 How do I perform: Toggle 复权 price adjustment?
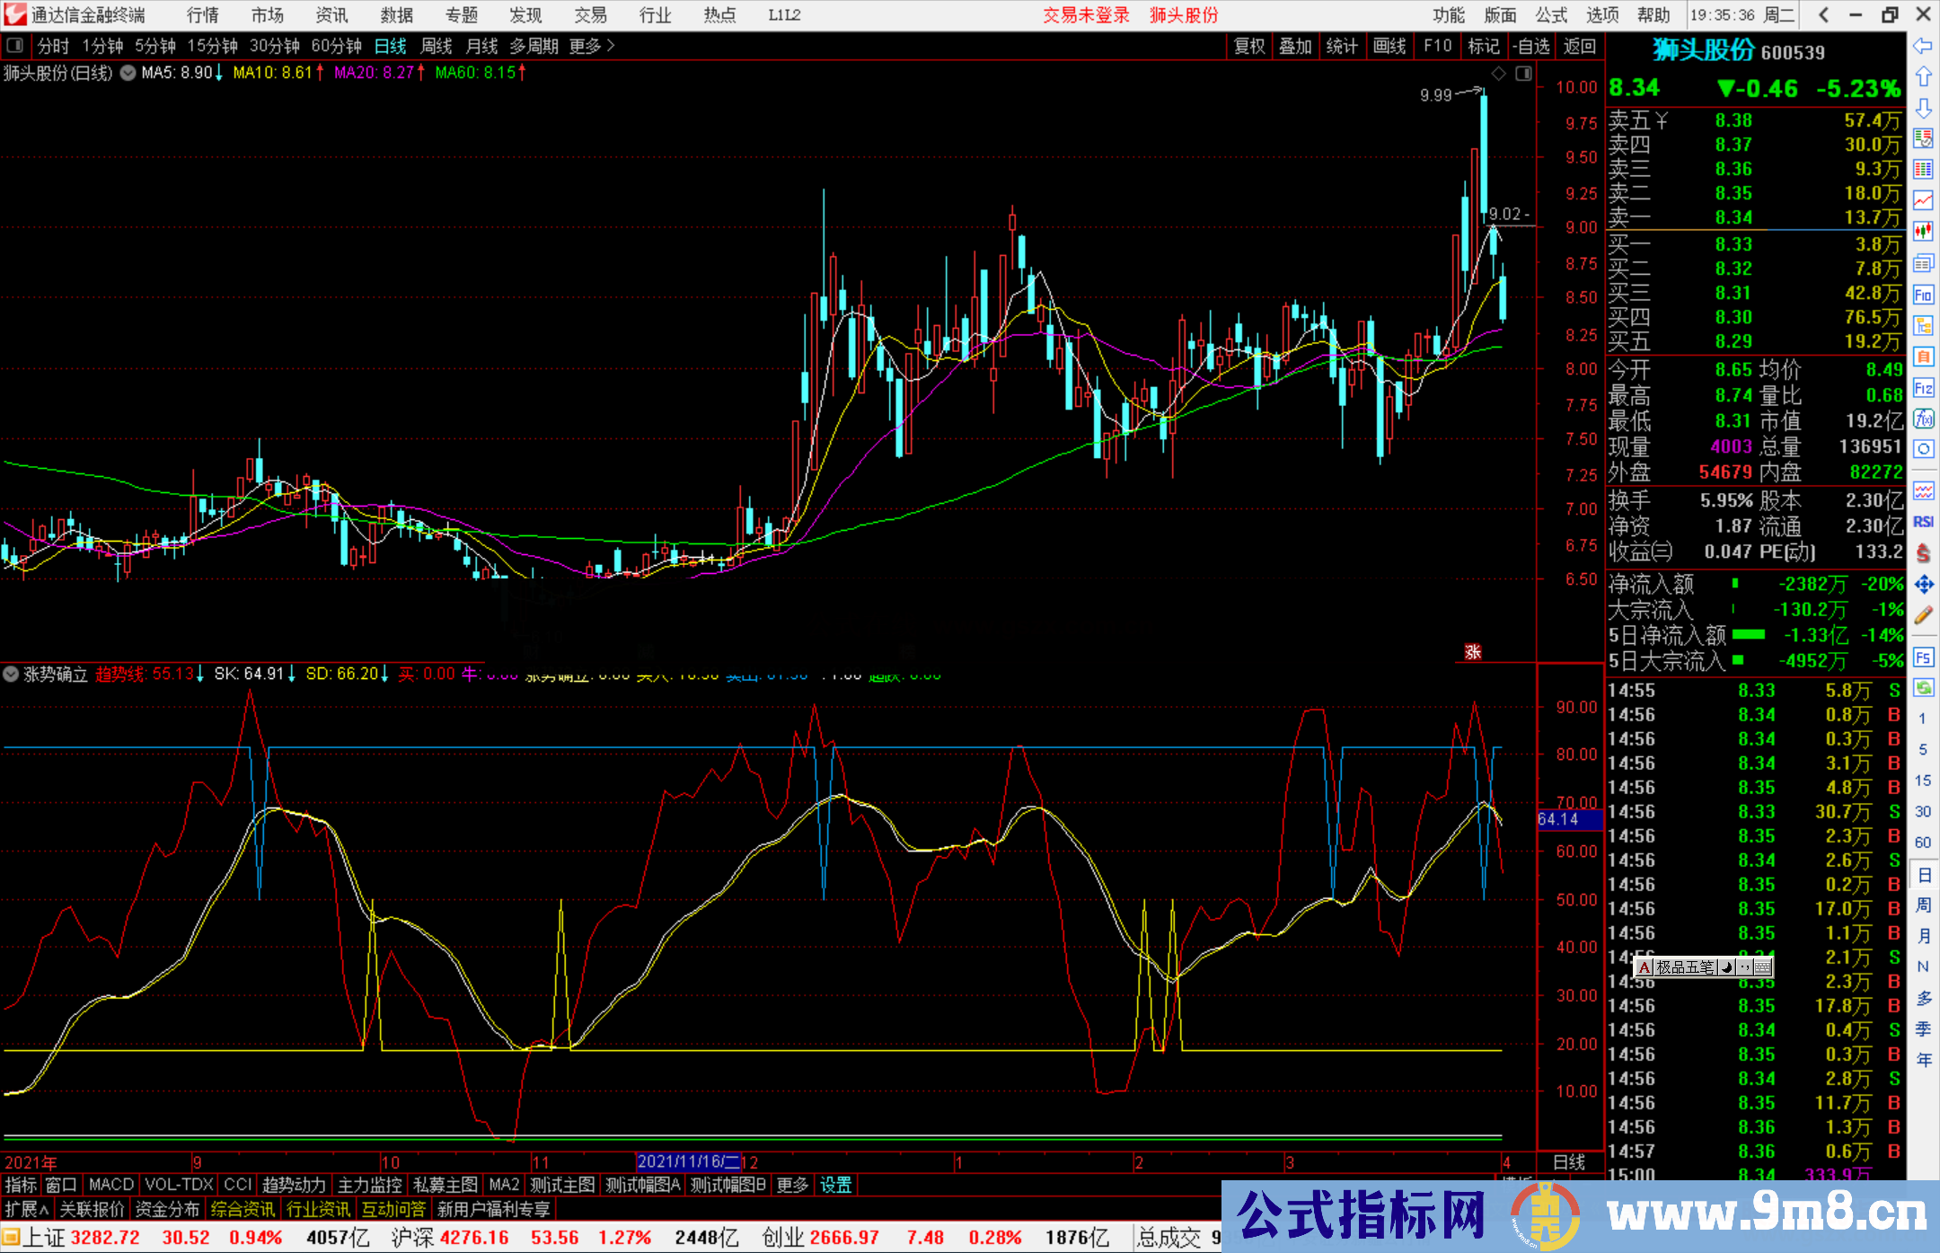[x=1248, y=47]
